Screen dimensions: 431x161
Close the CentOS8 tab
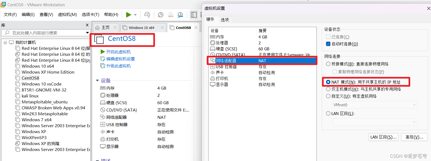(x=196, y=28)
